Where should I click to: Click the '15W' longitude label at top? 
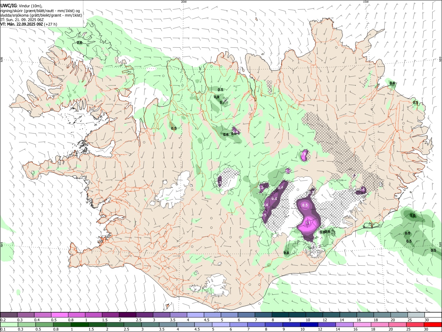tap(366, 2)
